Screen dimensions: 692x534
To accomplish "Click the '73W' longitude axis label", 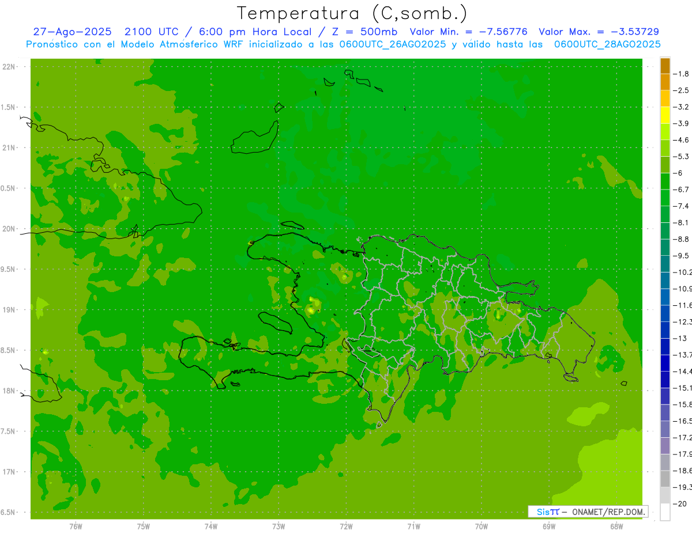I will click(279, 527).
